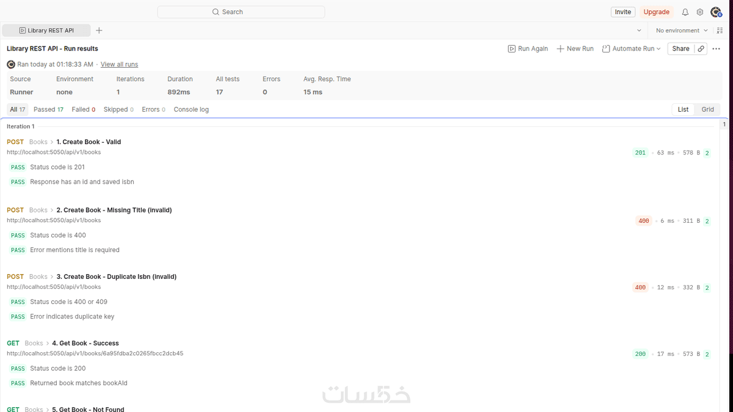Click the Search input field
The width and height of the screenshot is (733, 412).
241,12
